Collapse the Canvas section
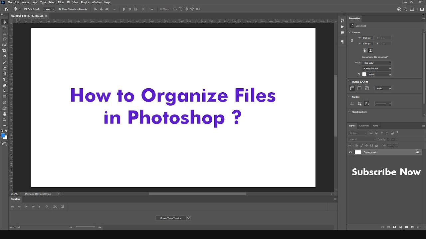The image size is (426, 239). [349, 32]
